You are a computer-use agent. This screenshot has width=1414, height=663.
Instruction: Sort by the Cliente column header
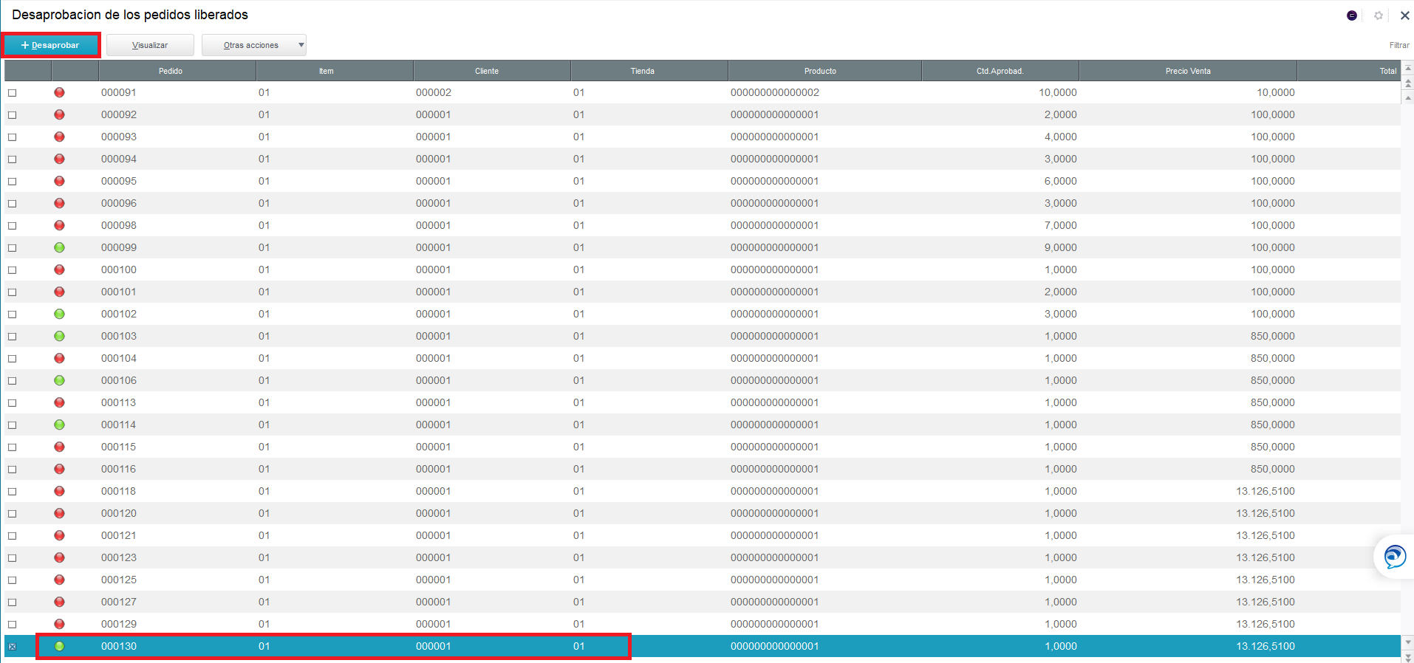tap(492, 71)
